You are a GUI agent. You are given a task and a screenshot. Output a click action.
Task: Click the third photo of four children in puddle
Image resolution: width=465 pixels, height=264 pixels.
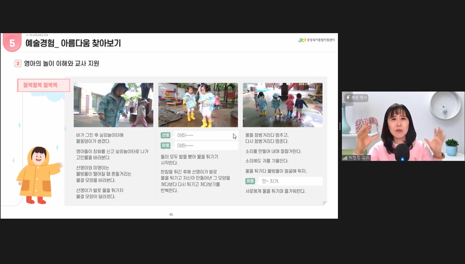[283, 105]
